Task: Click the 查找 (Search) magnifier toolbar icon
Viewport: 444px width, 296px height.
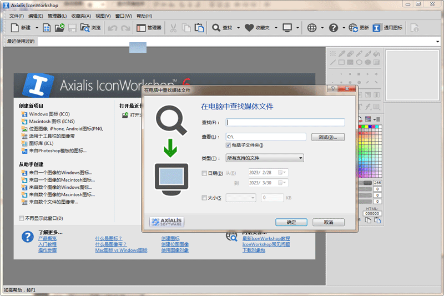Action: pos(216,27)
